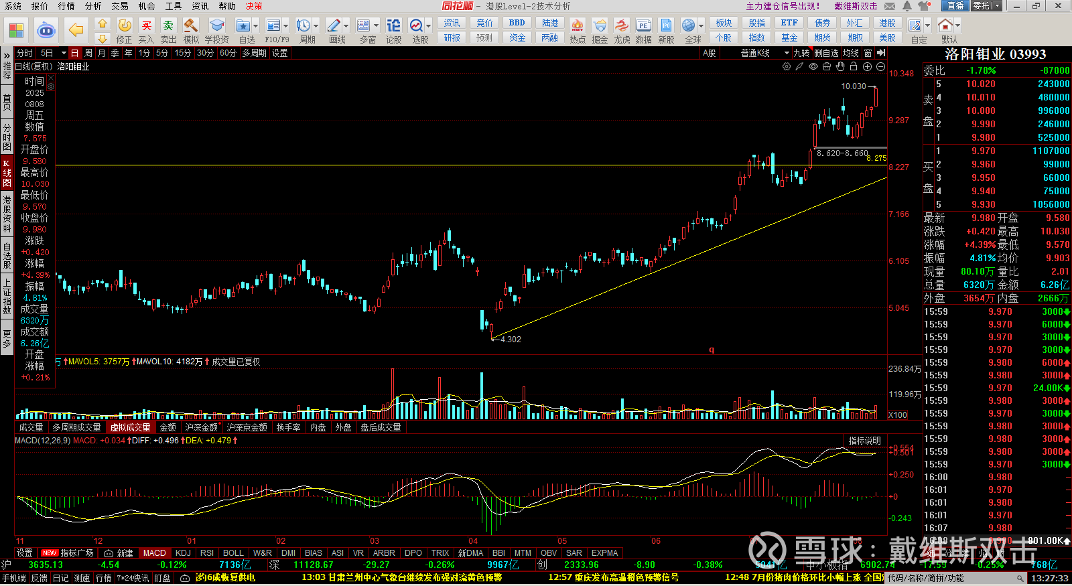This screenshot has height=586, width=1072.
Task: Expand the F10/F9 dropdown arrow
Action: (286, 26)
